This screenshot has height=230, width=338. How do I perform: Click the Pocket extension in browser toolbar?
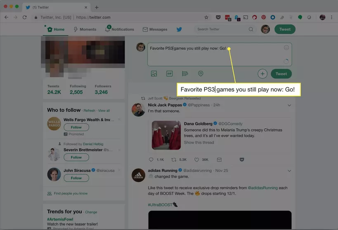[218, 17]
